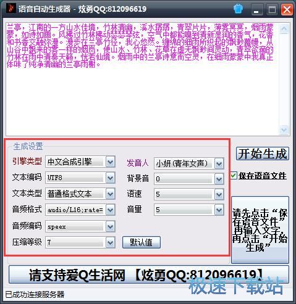Toggle the 保存语音文件 checkbox

[x=234, y=175]
